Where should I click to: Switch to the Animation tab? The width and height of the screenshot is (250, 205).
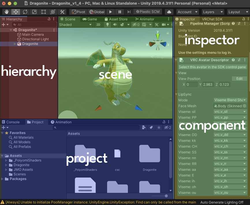(61, 122)
